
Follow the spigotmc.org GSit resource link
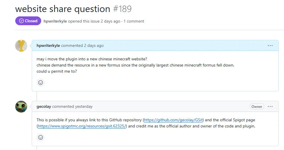[82, 126]
